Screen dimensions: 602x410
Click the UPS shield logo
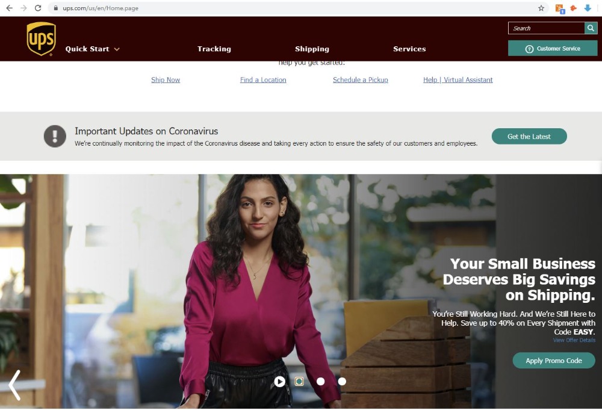click(41, 39)
